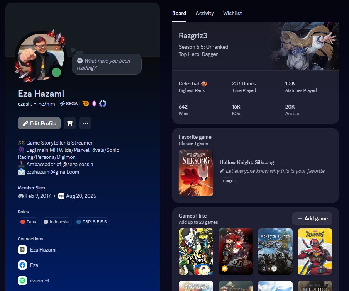Viewport: 349px width, 291px height.
Task: Click the SEGA server tag badge
Action: pos(68,104)
